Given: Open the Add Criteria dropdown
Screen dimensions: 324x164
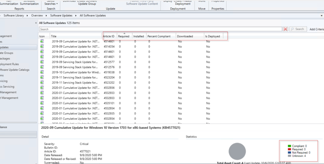Looking at the screenshot, I should [316, 29].
